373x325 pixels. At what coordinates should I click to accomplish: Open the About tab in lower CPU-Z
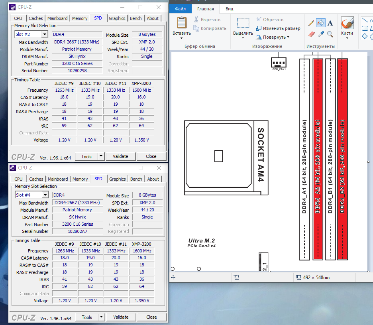pos(153,179)
